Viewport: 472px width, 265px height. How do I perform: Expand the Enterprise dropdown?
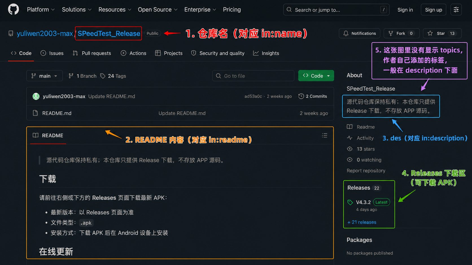coord(200,10)
